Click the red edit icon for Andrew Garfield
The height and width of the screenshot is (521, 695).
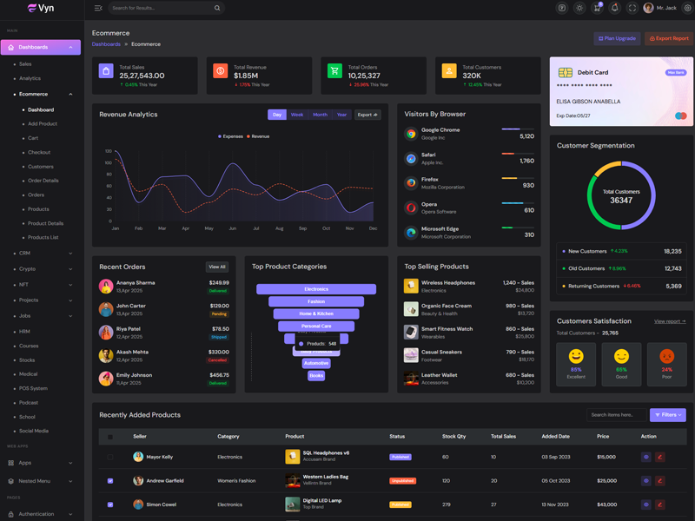click(660, 480)
